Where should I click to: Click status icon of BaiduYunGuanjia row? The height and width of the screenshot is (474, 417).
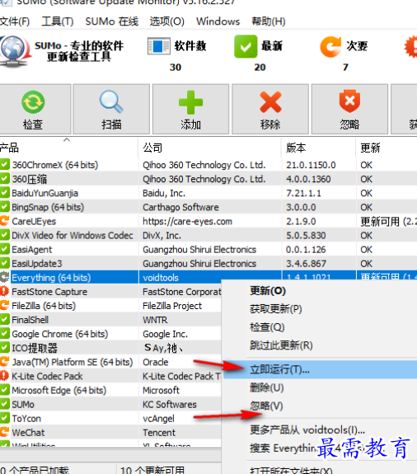[x=5, y=193]
